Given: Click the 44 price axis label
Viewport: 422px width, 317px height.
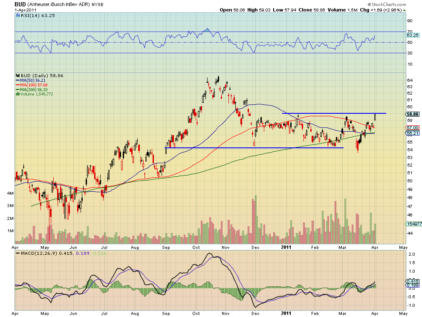Looking at the screenshot, I should click(410, 233).
